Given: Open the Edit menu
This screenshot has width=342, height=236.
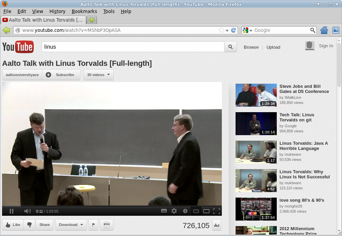Looking at the screenshot, I should pos(22,11).
